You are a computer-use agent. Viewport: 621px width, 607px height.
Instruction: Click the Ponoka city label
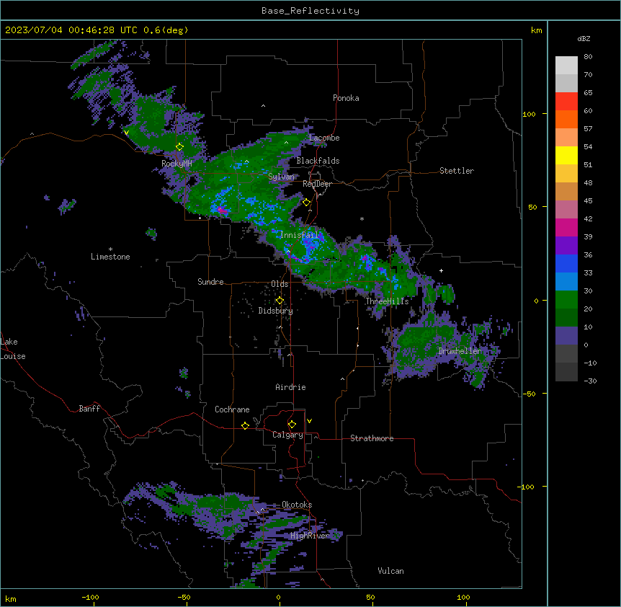point(346,98)
